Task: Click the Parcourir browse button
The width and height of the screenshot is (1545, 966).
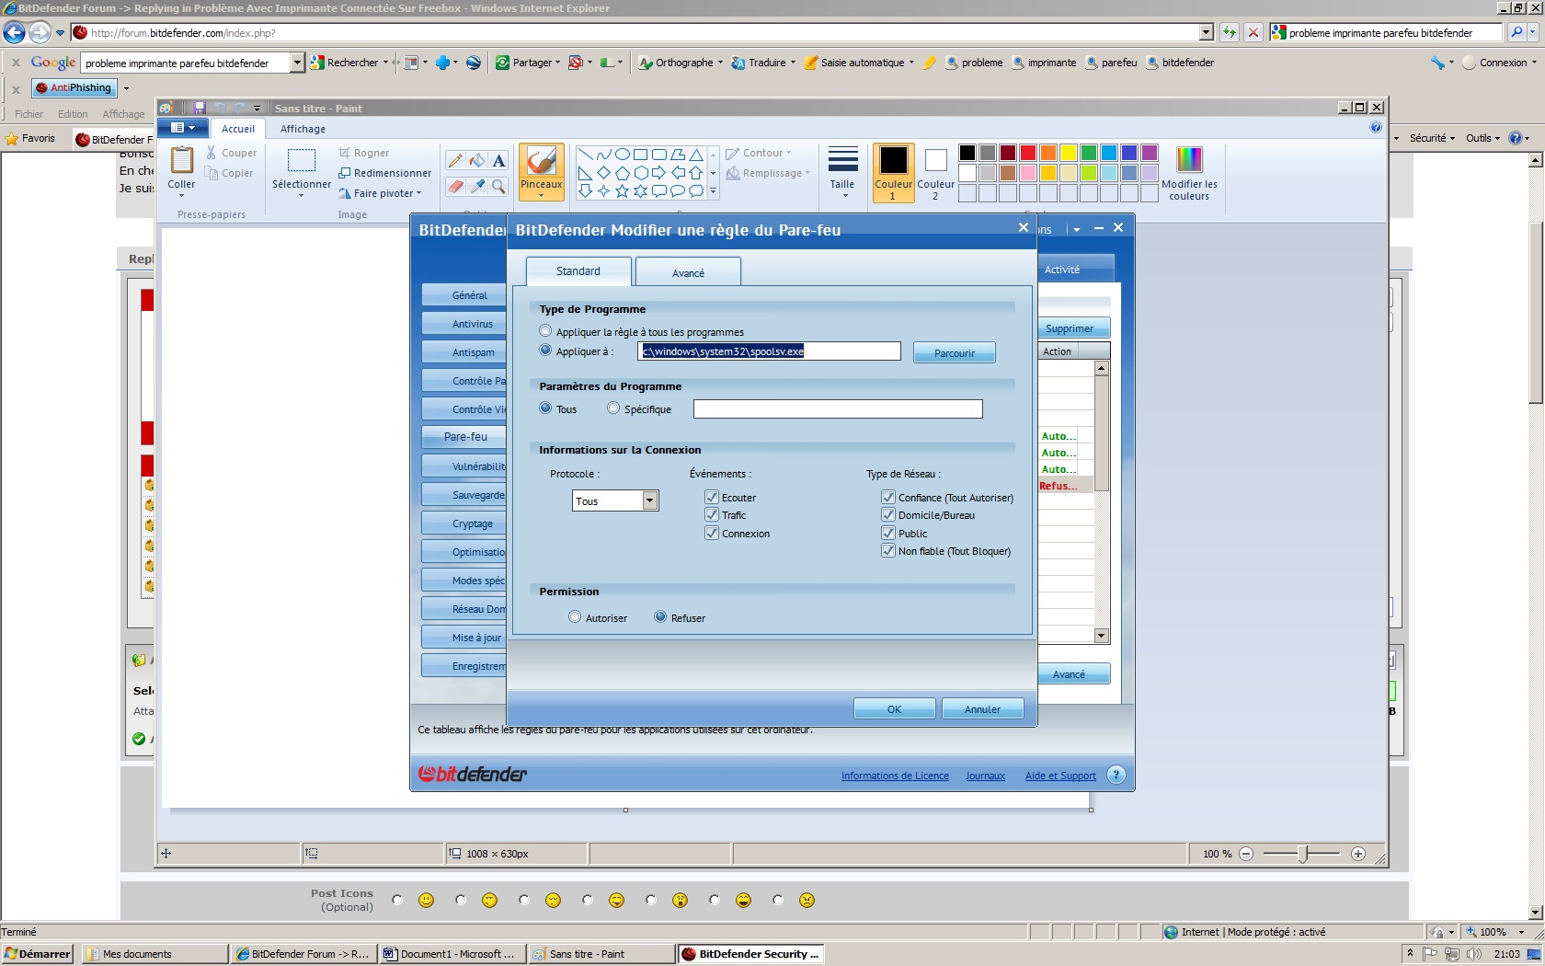Action: click(954, 352)
